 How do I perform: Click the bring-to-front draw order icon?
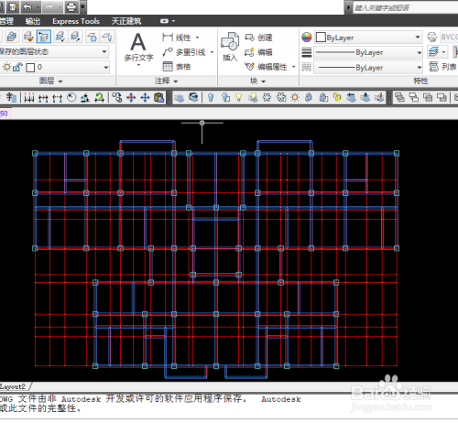(x=399, y=98)
